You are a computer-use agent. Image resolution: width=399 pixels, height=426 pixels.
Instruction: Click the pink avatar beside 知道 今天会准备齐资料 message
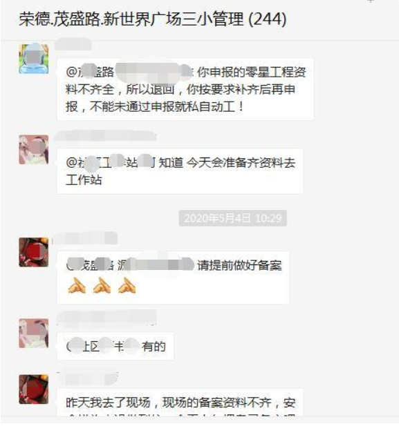coord(34,149)
